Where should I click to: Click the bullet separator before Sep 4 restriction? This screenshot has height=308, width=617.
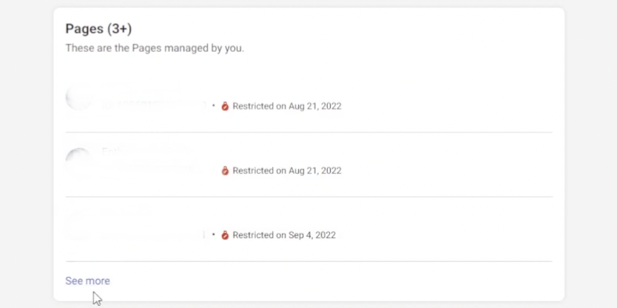coord(213,234)
